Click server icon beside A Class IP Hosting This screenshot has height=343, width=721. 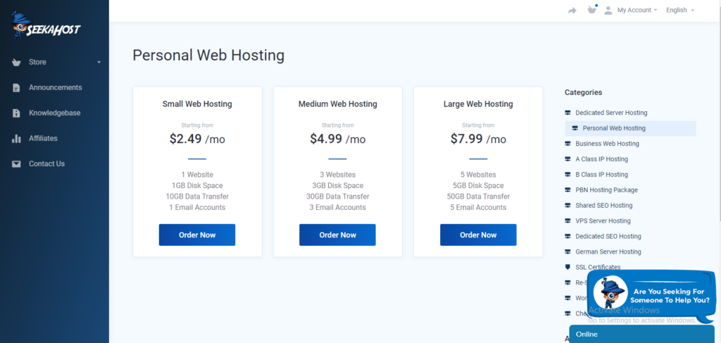pos(568,159)
